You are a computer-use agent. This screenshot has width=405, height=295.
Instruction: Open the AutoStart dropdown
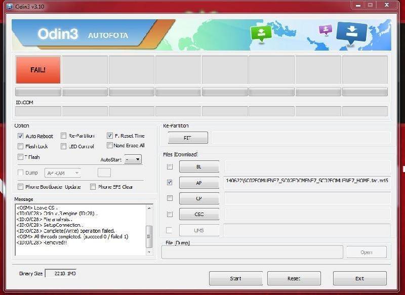click(133, 159)
